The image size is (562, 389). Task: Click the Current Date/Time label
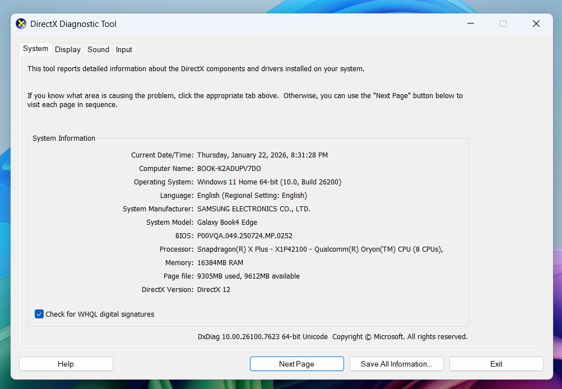(162, 155)
